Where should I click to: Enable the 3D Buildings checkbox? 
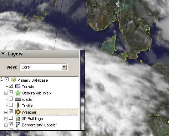pos(11,118)
